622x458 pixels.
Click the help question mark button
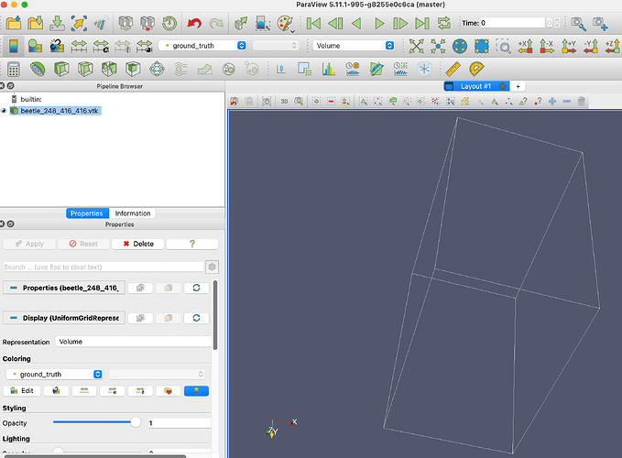[x=192, y=244]
